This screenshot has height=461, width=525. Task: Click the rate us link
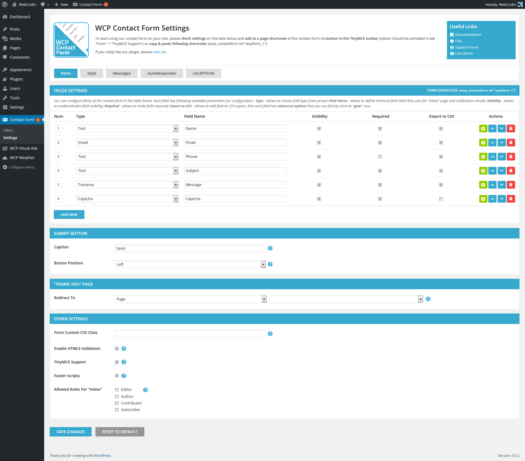(158, 52)
